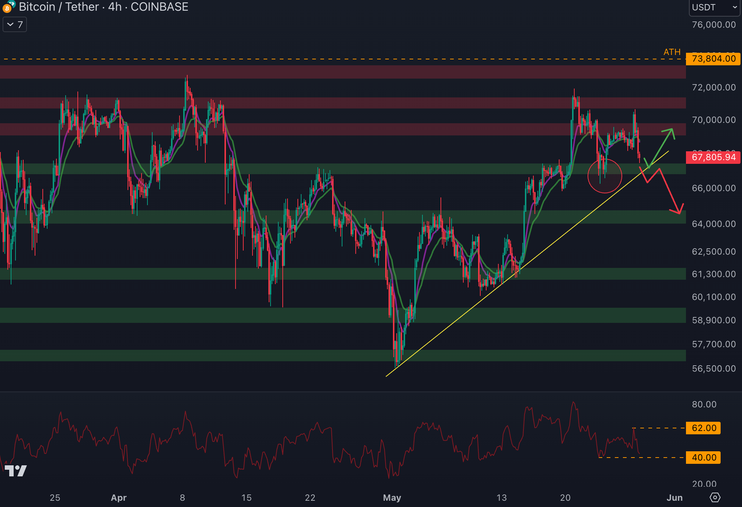The image size is (742, 507).
Task: Click the RSI 40.00 level label
Action: (x=704, y=458)
